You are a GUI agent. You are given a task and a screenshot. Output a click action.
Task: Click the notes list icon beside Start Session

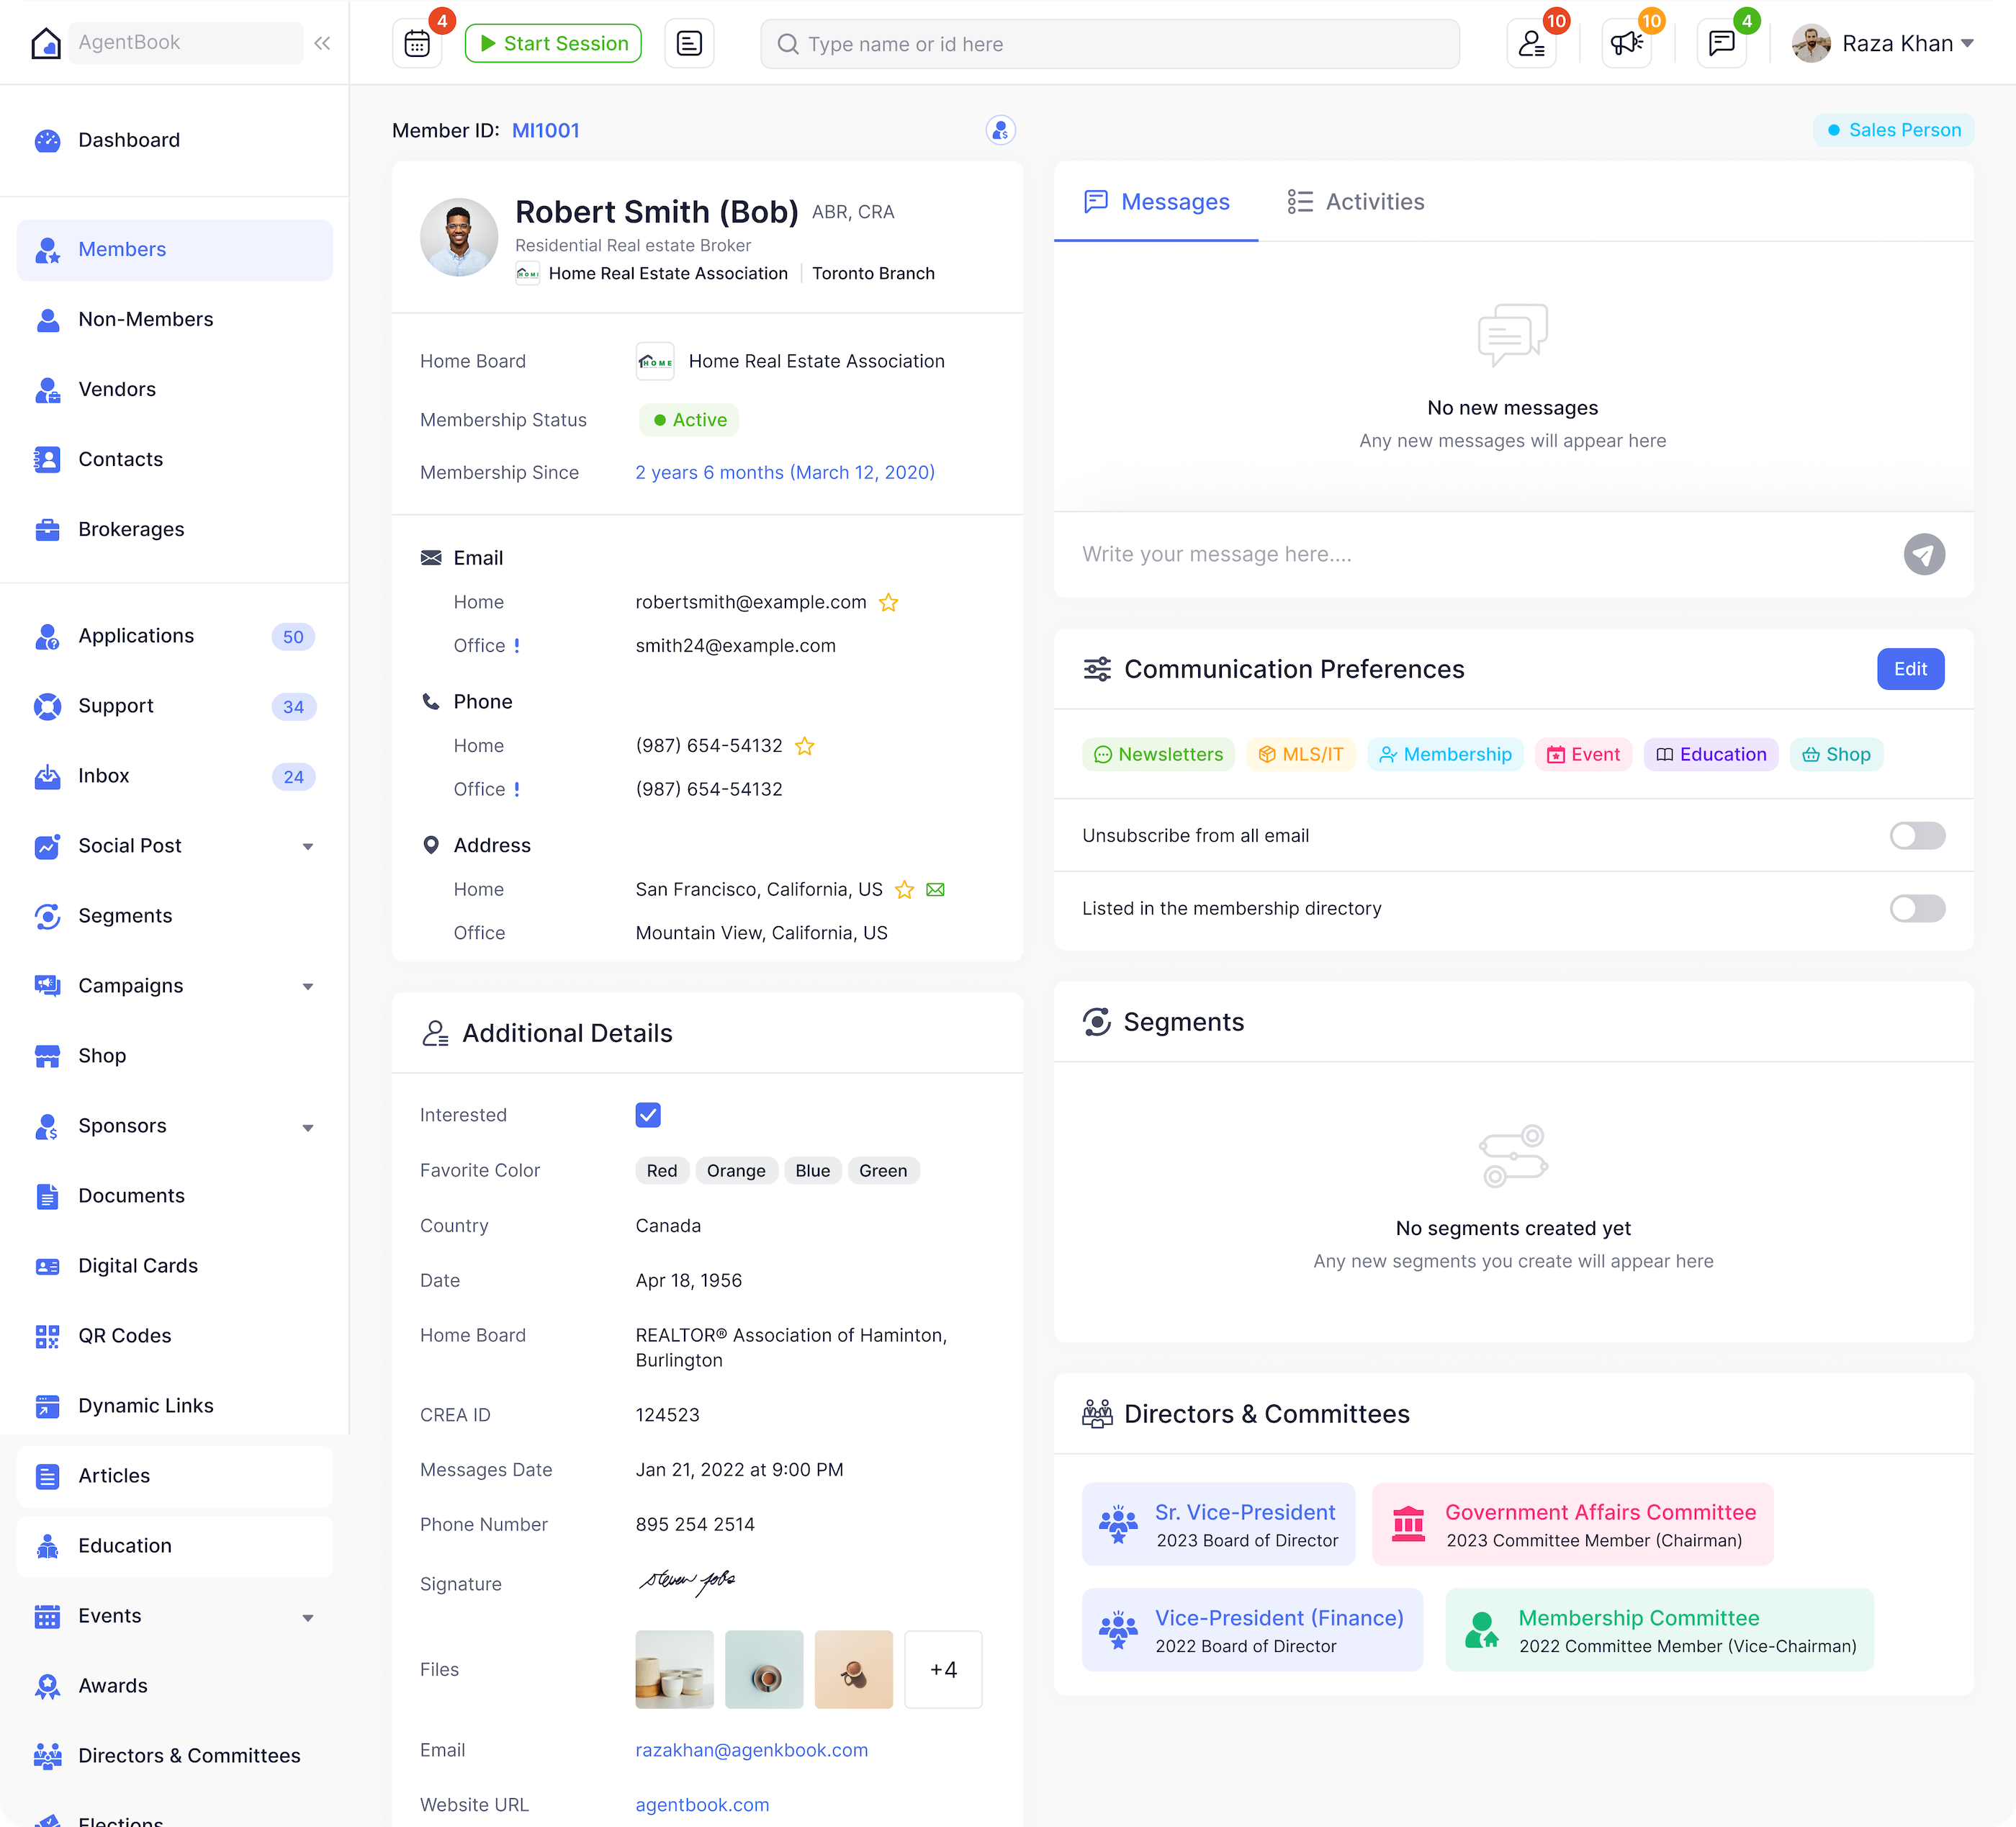coord(689,44)
